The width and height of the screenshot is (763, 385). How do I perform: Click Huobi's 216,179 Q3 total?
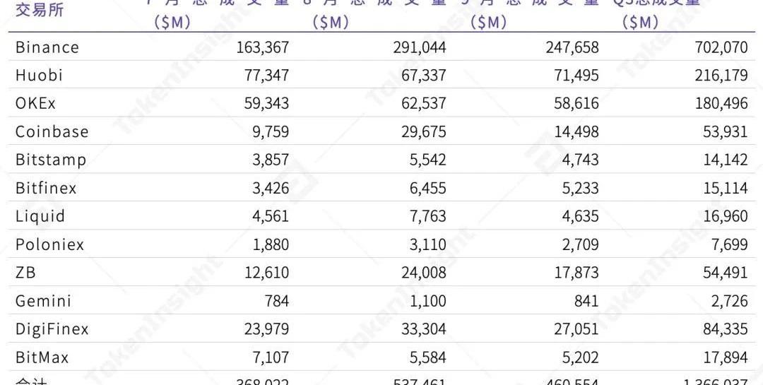[x=721, y=76]
